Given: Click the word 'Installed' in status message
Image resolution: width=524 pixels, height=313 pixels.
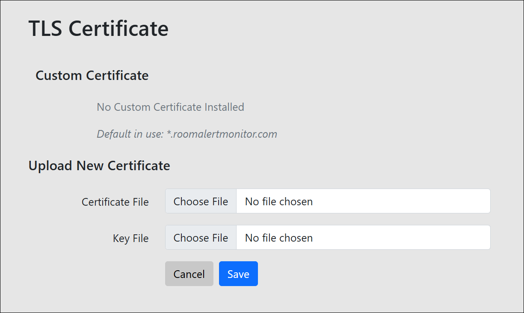Looking at the screenshot, I should [224, 107].
